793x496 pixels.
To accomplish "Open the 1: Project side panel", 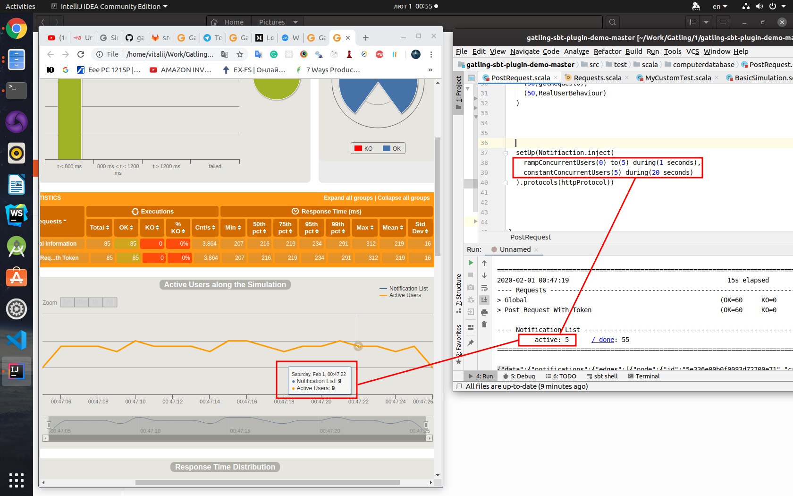I will click(458, 93).
